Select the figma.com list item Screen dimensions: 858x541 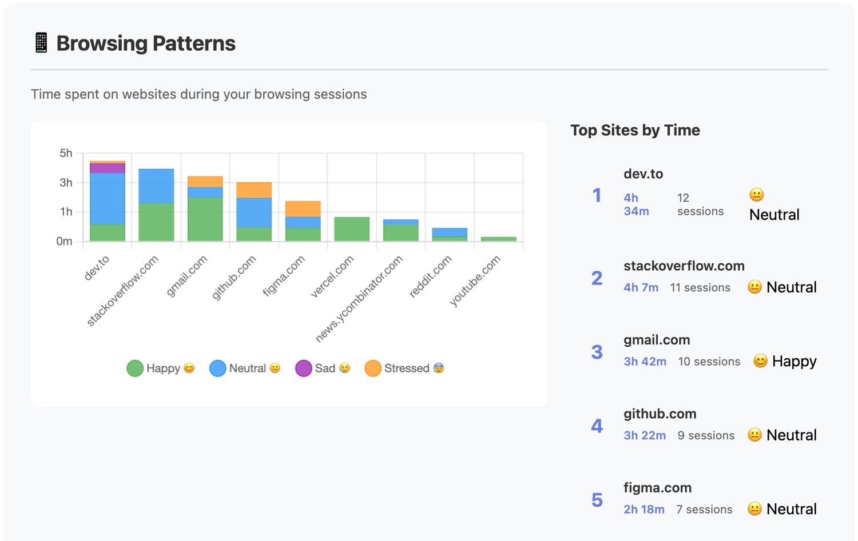click(704, 499)
